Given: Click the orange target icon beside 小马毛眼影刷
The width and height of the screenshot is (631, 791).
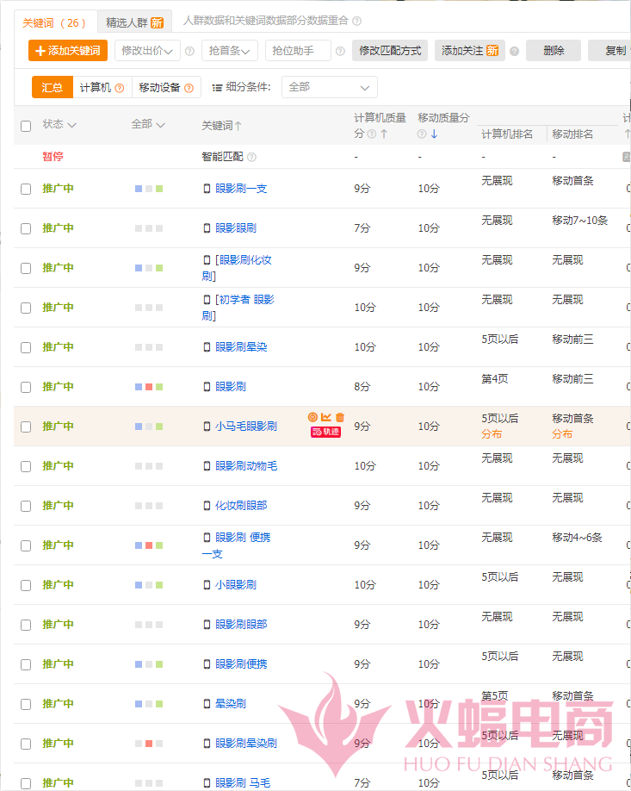Looking at the screenshot, I should (312, 417).
